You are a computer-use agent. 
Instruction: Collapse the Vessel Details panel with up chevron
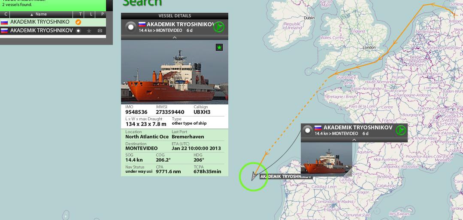pos(175,37)
